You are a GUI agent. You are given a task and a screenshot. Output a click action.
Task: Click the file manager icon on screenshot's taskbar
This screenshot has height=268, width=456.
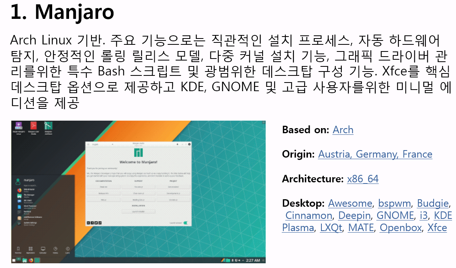tap(25, 260)
